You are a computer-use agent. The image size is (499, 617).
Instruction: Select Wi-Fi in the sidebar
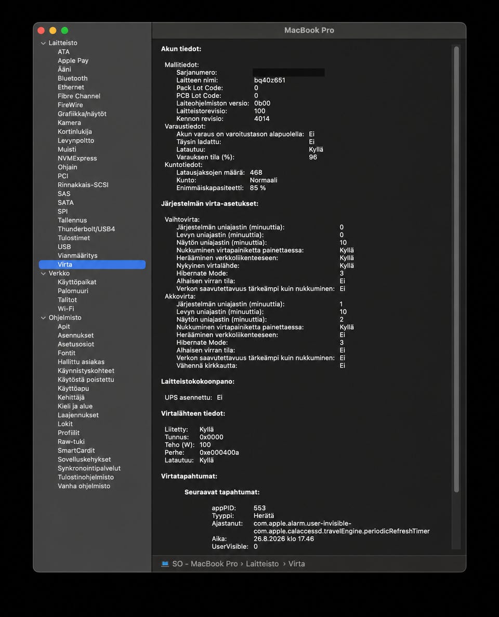(x=65, y=309)
